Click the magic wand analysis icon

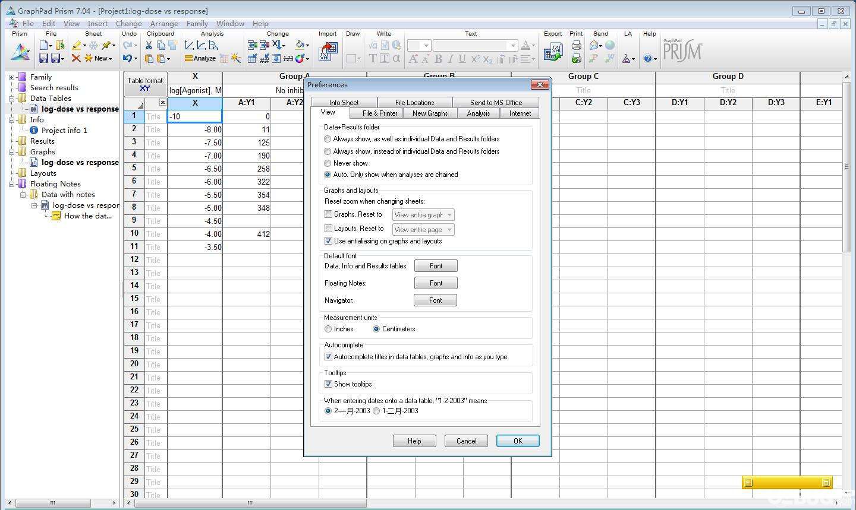[236, 58]
